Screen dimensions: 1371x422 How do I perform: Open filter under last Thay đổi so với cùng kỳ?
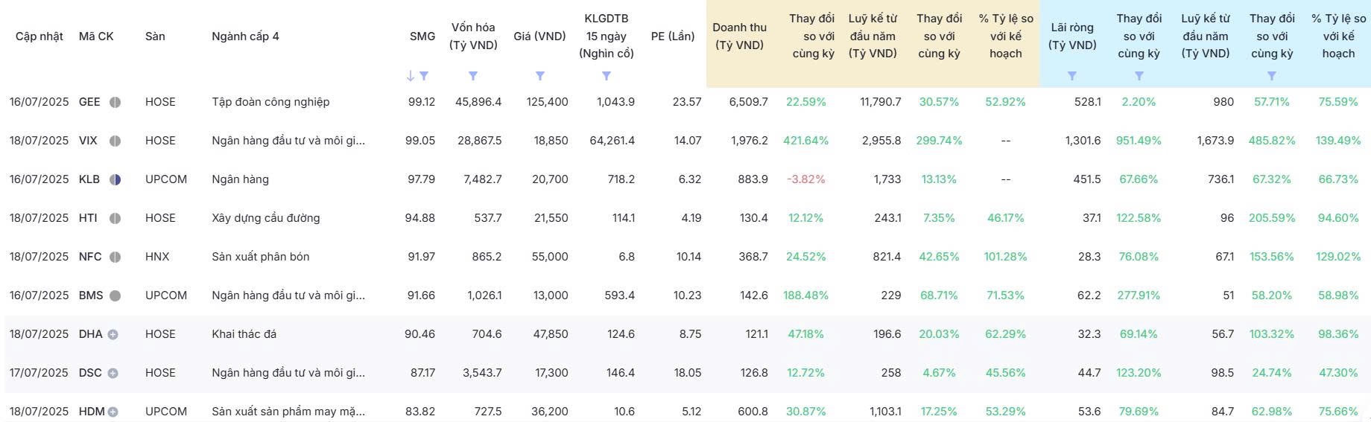(x=1272, y=76)
